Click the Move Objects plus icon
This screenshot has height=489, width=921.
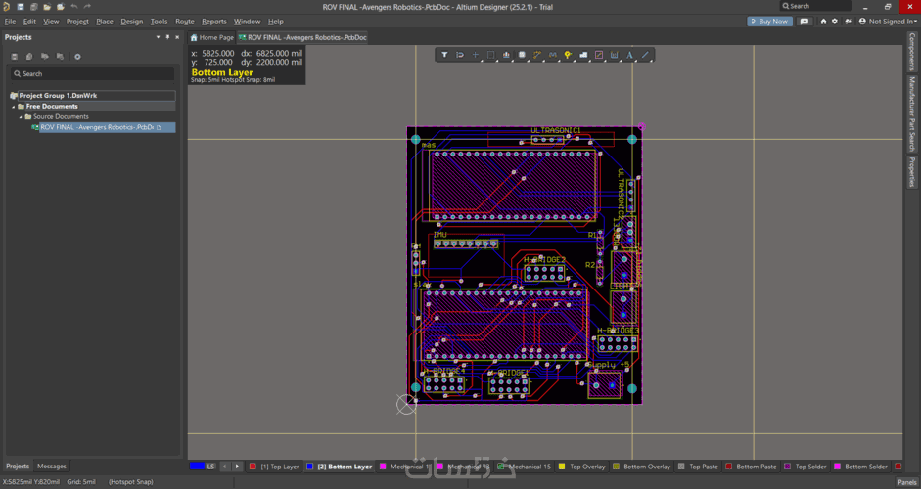point(476,55)
